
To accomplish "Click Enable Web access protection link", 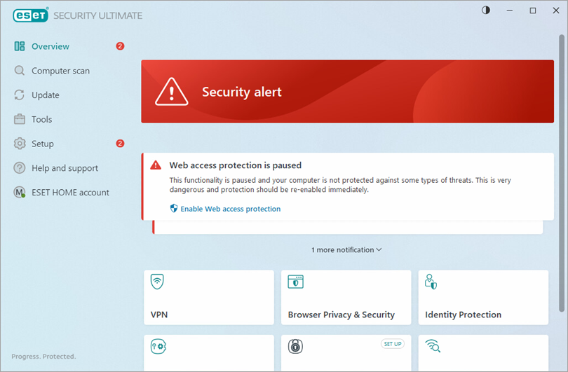I will click(x=231, y=209).
